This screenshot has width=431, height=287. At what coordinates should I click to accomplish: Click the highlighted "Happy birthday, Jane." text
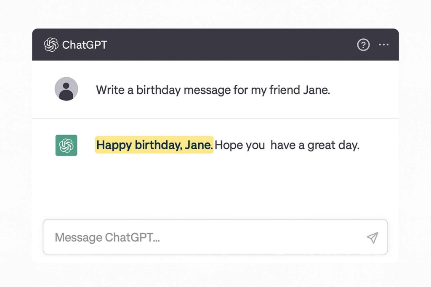point(154,145)
